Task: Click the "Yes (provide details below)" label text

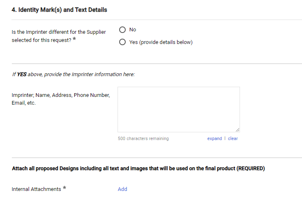Action: coord(160,42)
